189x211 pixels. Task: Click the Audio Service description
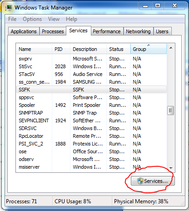pyautogui.click(x=88, y=74)
